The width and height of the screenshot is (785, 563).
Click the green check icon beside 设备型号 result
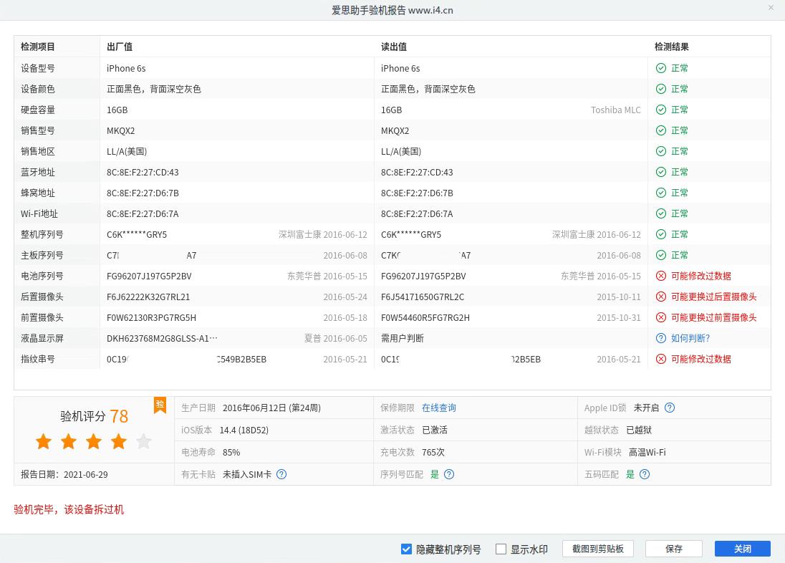[x=660, y=68]
